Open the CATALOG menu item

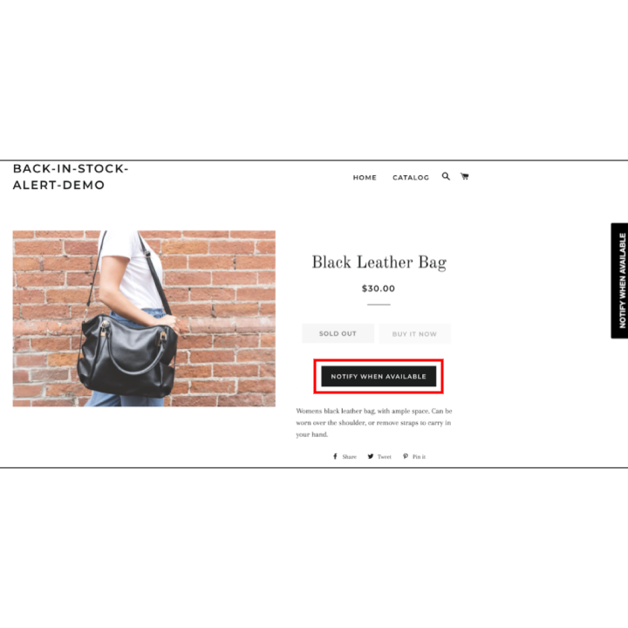pos(411,177)
